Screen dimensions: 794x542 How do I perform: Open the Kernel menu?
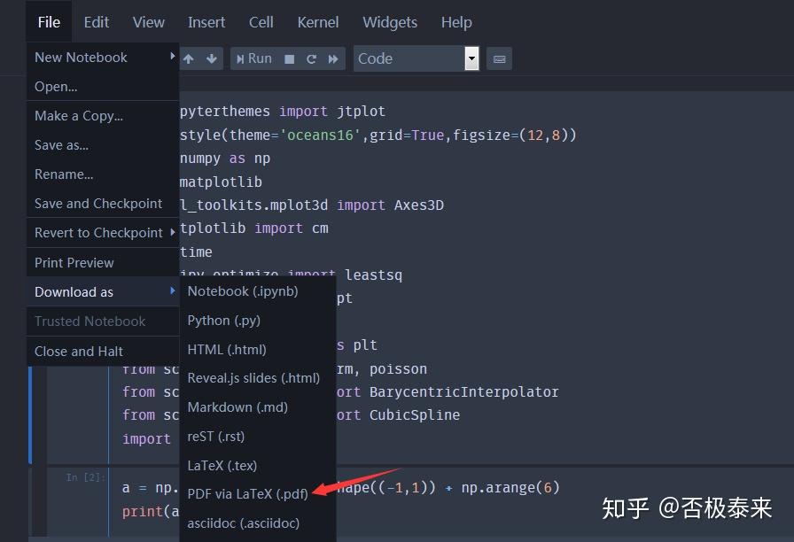click(x=317, y=22)
